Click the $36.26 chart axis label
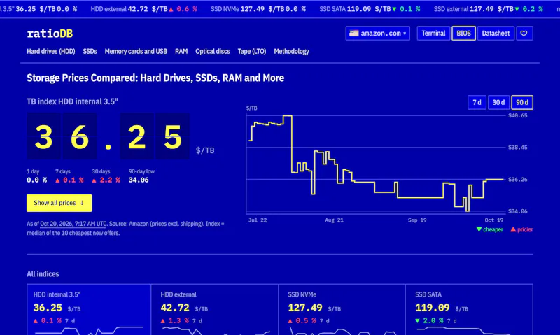The width and height of the screenshot is (560, 335). coord(517,180)
